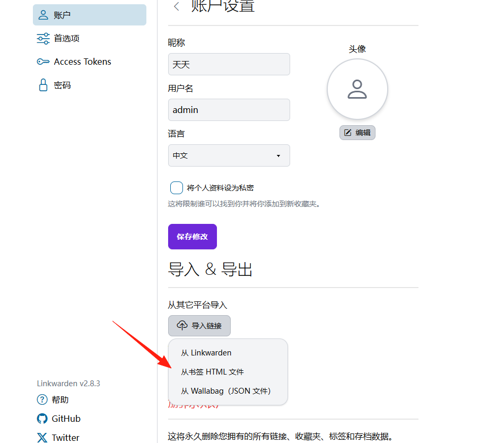
Task: Click the question mark help icon
Action: coord(42,399)
